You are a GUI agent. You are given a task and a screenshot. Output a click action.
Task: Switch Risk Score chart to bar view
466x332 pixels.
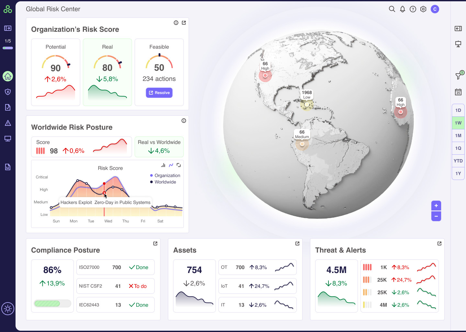(163, 165)
